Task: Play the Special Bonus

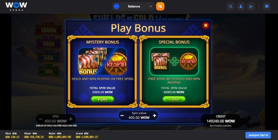Action: coord(174,99)
